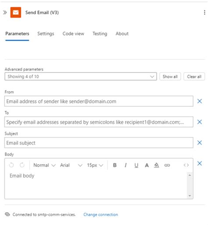Toggle the code view icon in editor toolbar
This screenshot has height=225, width=208.
pos(186,165)
